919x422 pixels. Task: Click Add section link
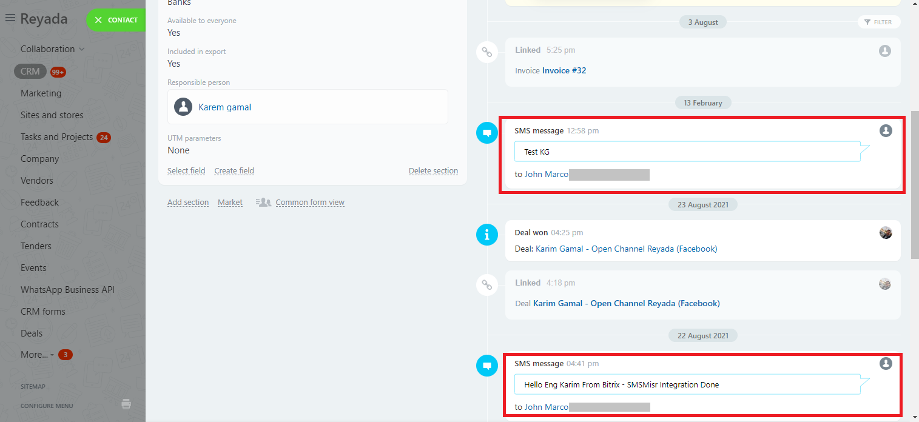[x=188, y=203]
